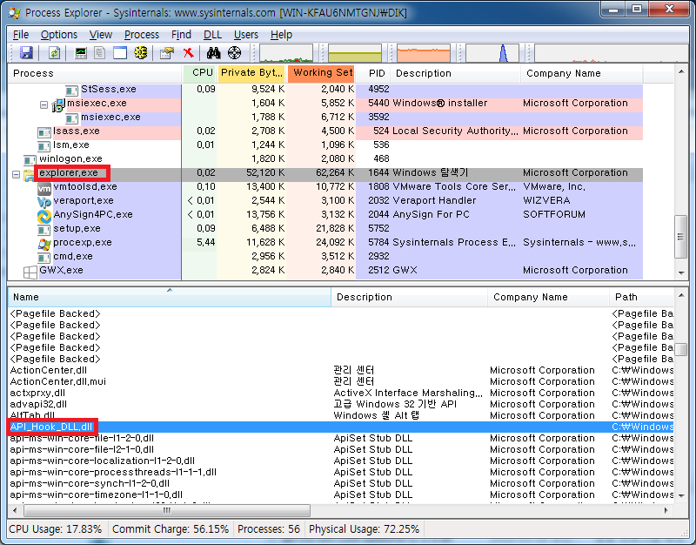This screenshot has height=545, width=696.
Task: Click the green Refresh Now toolbar icon
Action: 54,53
